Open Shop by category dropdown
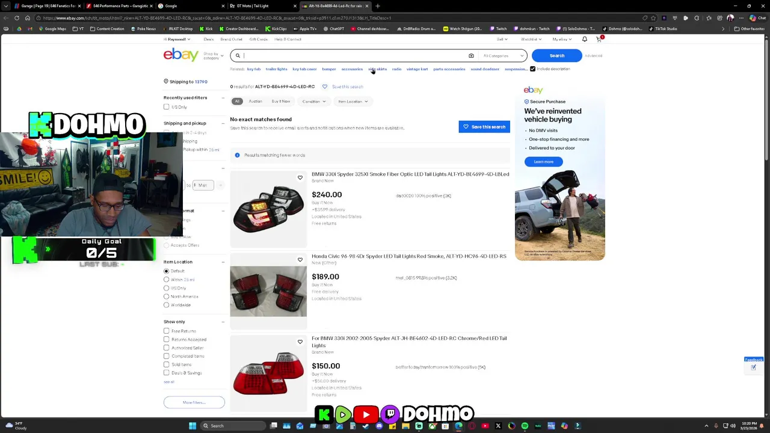 click(x=214, y=56)
